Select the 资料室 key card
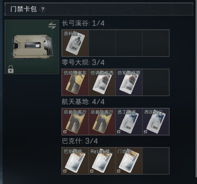The image size is (197, 184). point(75,43)
